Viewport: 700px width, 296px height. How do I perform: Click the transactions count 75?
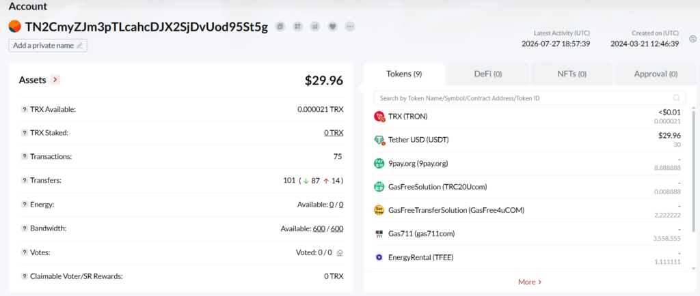tap(338, 157)
